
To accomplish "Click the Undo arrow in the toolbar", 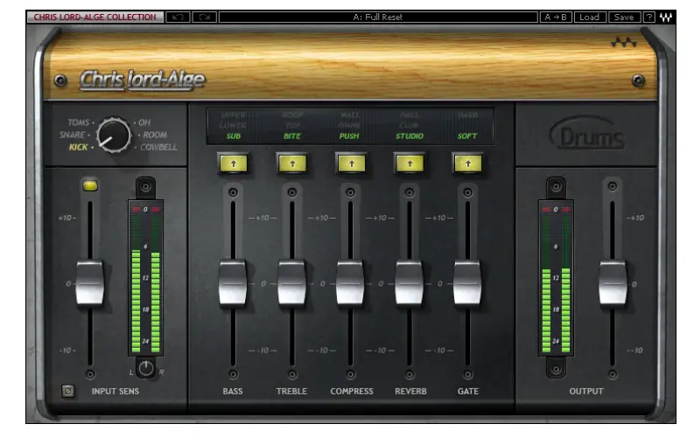I will [x=178, y=17].
